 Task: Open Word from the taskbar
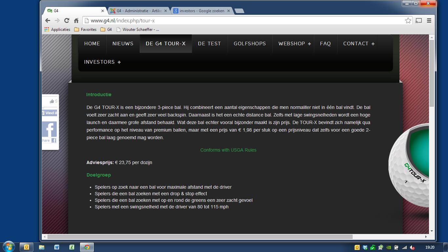[x=57, y=247]
